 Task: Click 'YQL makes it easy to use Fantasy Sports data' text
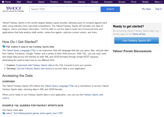tap(30, 47)
